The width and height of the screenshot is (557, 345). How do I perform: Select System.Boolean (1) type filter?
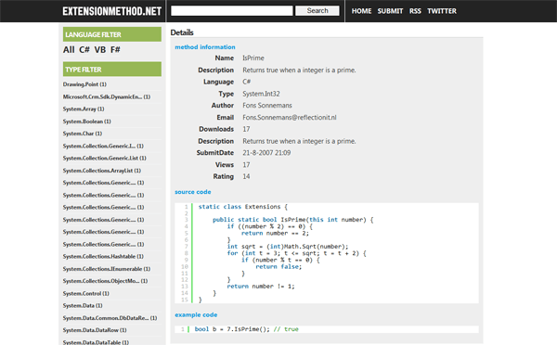pos(86,121)
